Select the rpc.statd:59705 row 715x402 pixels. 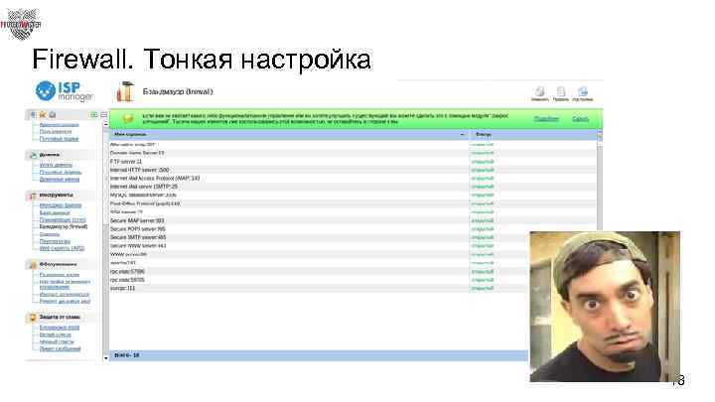(x=319, y=280)
